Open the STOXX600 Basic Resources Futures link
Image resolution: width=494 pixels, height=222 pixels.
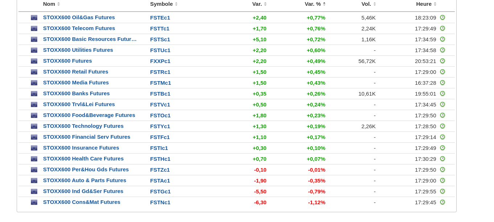90,39
